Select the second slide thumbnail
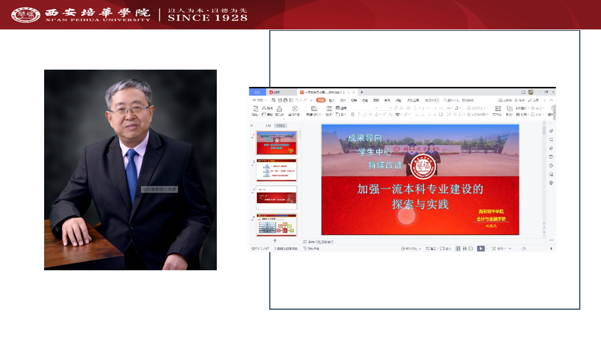 [277, 170]
